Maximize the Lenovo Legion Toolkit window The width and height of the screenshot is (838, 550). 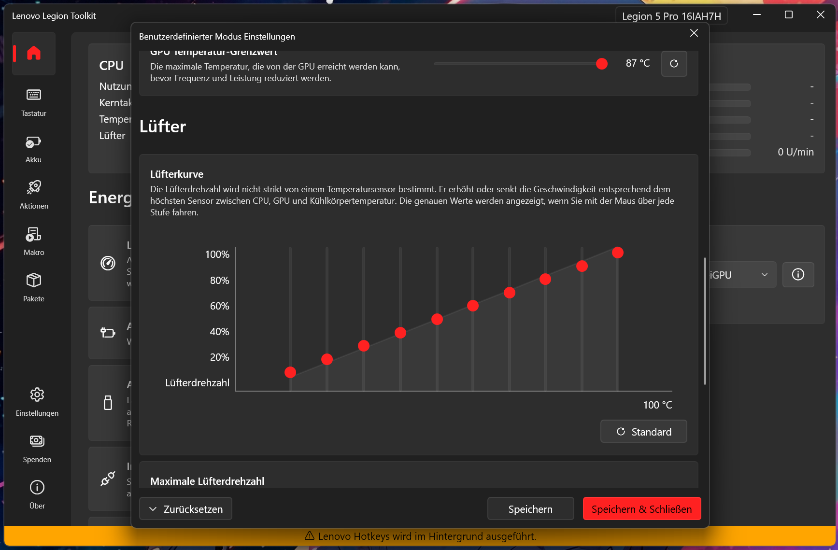(789, 15)
